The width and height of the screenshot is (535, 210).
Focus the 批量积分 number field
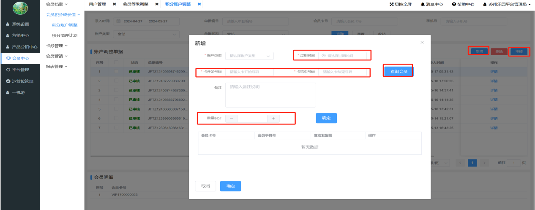[x=252, y=118]
